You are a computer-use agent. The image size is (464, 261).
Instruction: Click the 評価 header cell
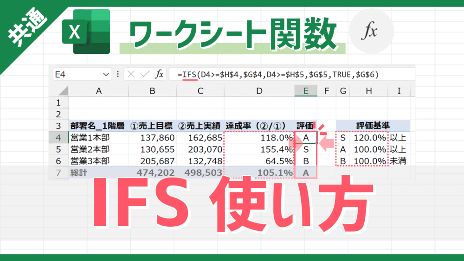pos(306,126)
